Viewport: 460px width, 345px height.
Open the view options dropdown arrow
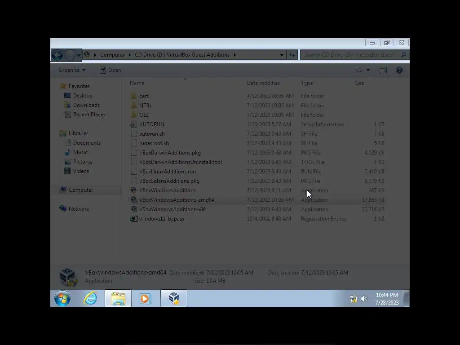tap(368, 70)
